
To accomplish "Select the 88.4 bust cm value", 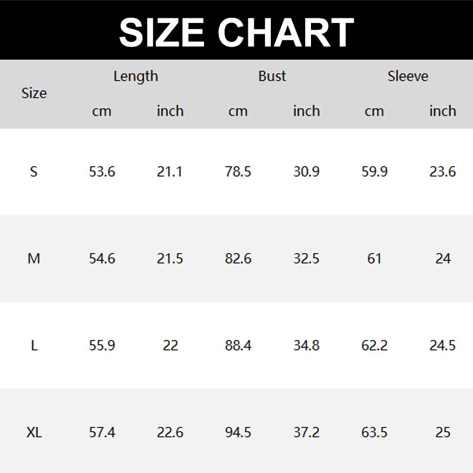I will (238, 345).
